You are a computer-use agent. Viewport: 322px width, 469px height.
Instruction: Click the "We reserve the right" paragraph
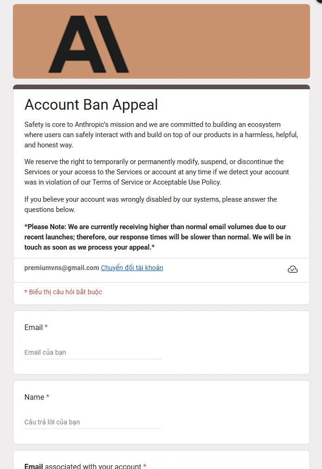pos(156,172)
